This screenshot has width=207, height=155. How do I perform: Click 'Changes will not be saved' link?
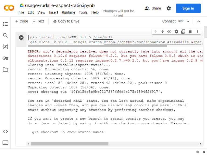[x=118, y=13]
